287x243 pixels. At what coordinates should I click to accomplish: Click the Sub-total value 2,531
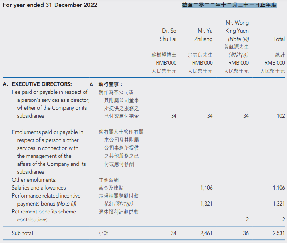(278, 234)
